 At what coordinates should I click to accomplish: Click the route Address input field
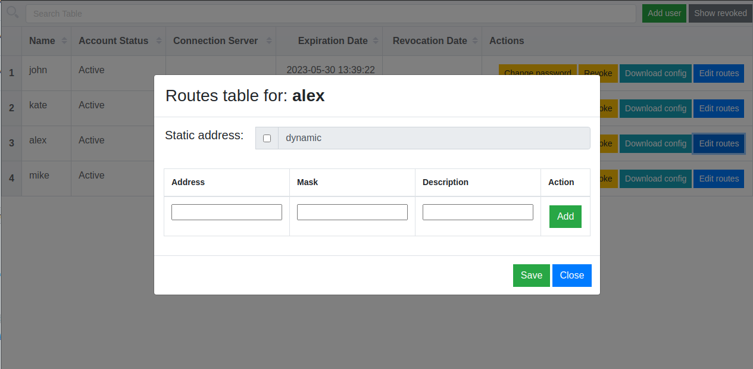(x=227, y=212)
